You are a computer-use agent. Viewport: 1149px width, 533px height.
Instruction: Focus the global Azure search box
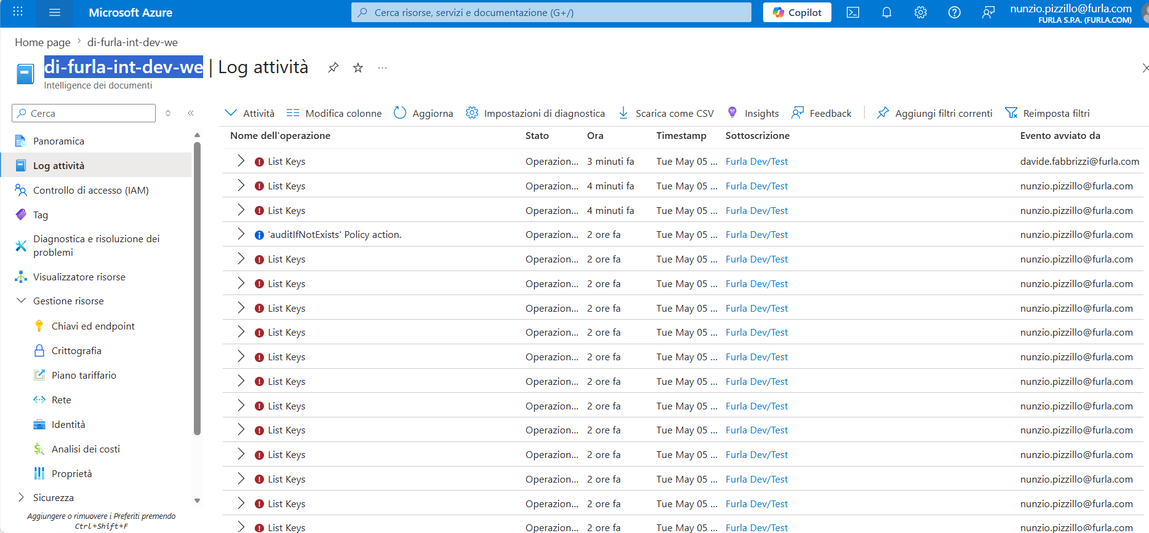[551, 12]
